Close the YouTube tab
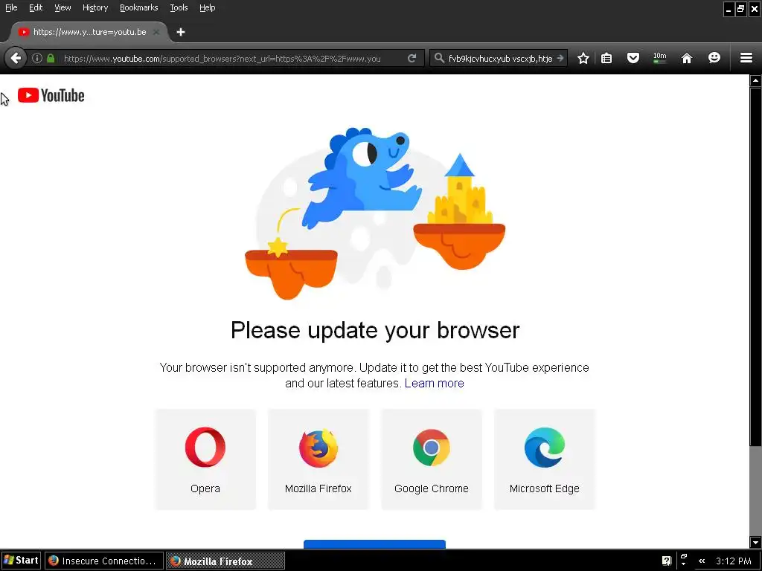Image resolution: width=762 pixels, height=571 pixels. coord(156,32)
